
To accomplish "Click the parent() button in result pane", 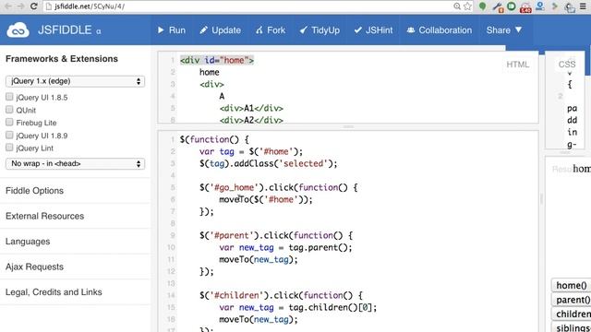I will [571, 300].
